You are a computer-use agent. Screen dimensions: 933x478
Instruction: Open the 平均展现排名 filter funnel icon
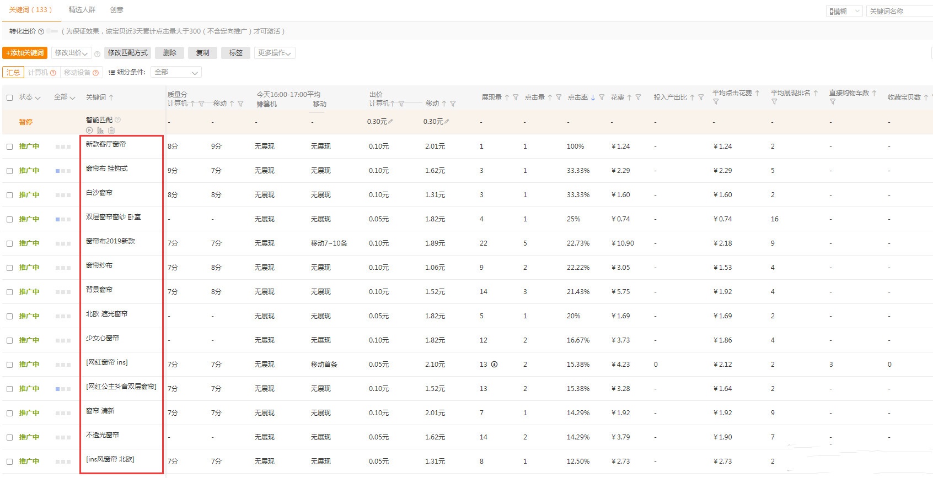click(x=774, y=102)
